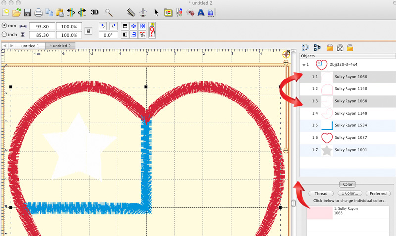396x236 pixels.
Task: Toggle the aspect ratio lock icon
Action: (88, 31)
